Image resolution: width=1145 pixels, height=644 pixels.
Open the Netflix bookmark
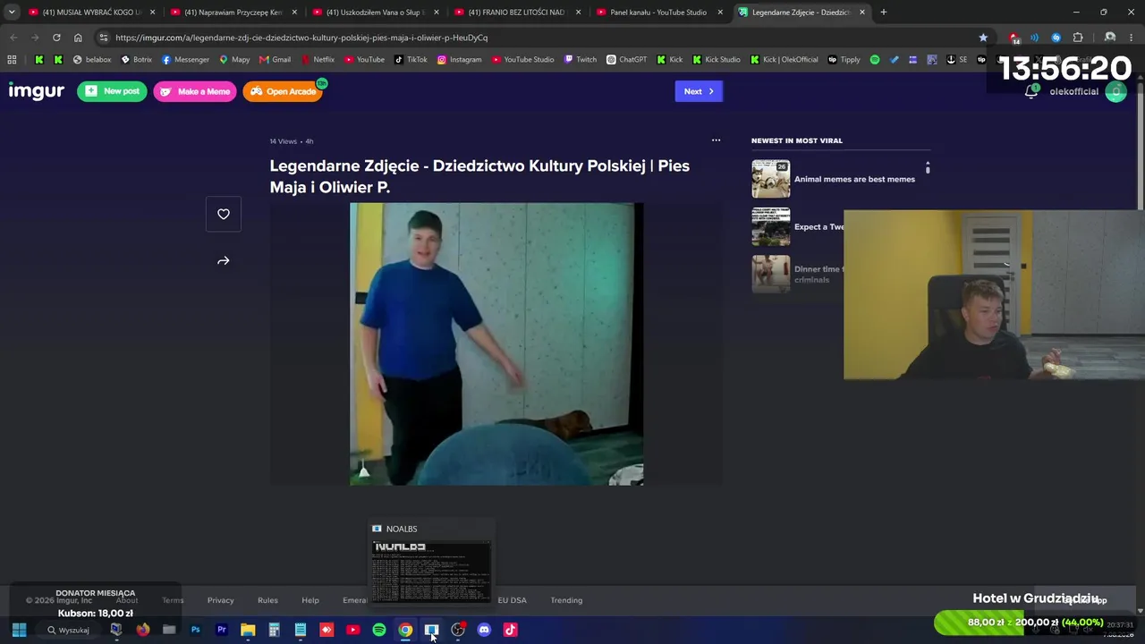(x=318, y=60)
